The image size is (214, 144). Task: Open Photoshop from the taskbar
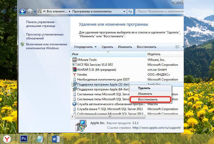click(x=24, y=139)
